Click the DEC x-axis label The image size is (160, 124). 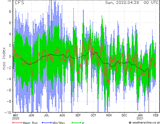pyautogui.click(x=124, y=115)
